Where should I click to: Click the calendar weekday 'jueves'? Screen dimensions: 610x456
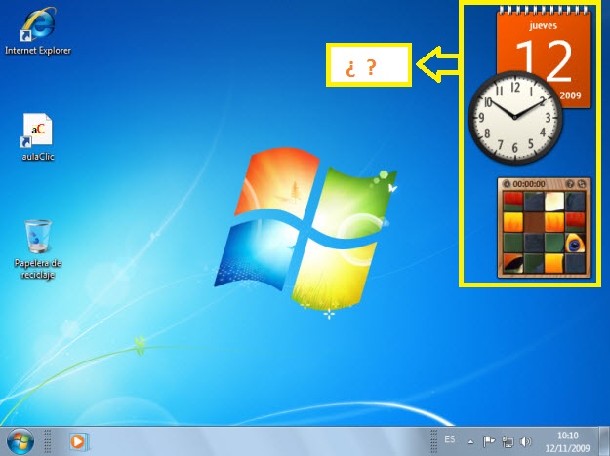[543, 25]
